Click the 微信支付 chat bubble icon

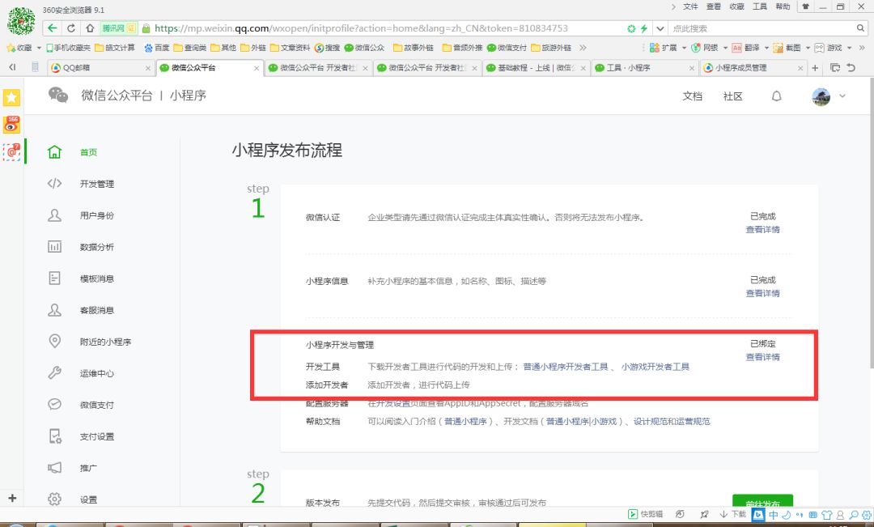point(55,404)
